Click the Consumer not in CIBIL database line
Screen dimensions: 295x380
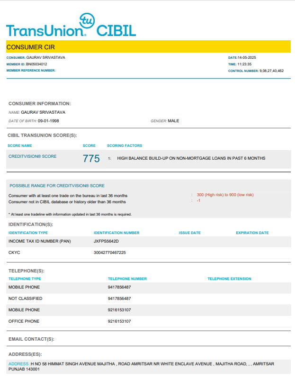(67, 202)
